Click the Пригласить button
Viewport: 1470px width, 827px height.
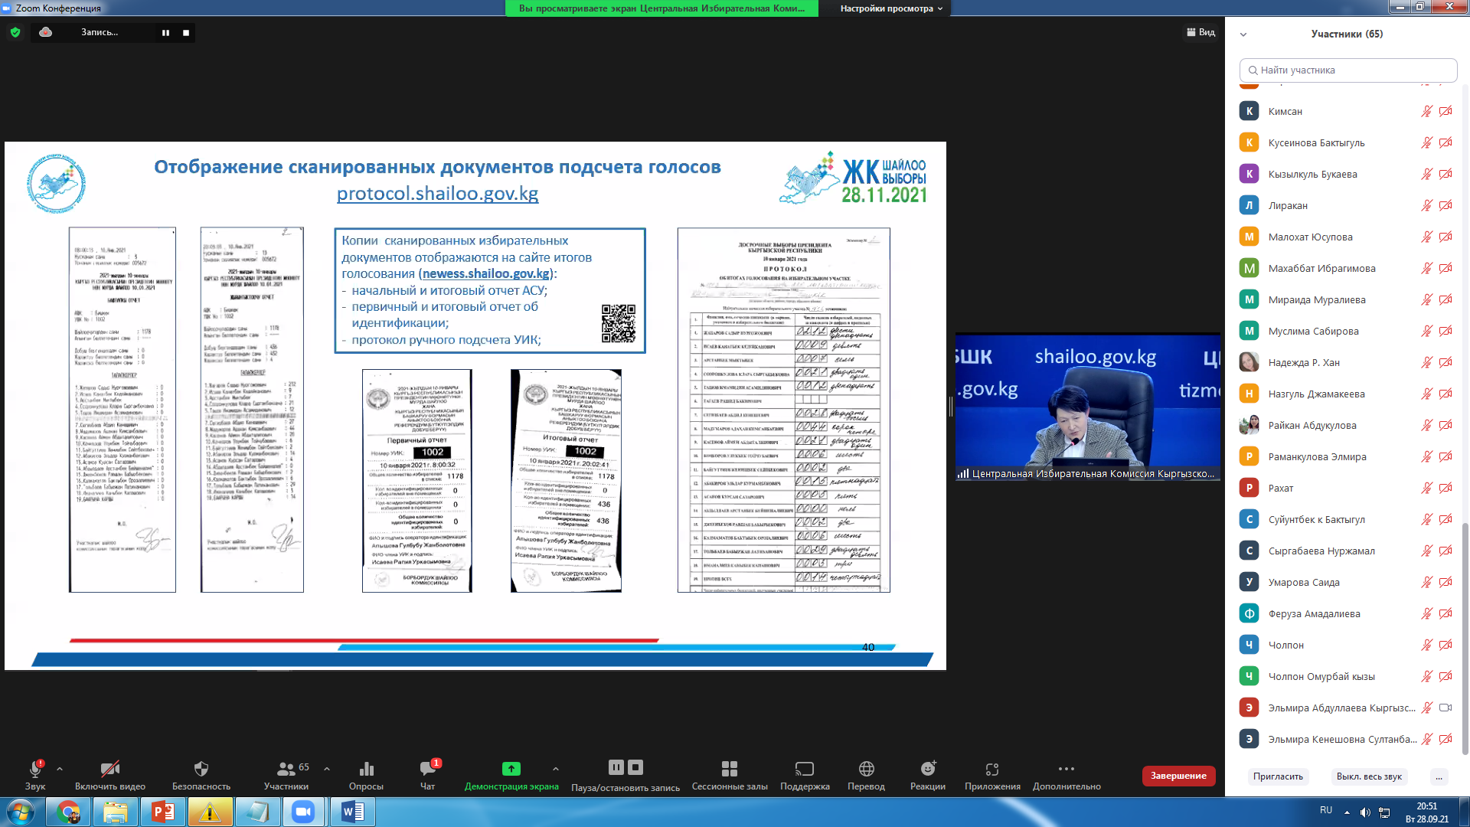click(1278, 776)
